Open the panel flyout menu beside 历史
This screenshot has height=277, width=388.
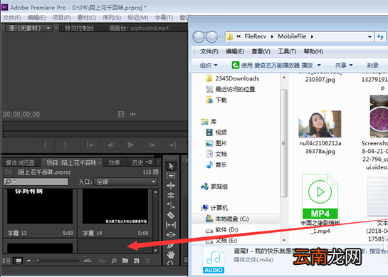[150, 162]
